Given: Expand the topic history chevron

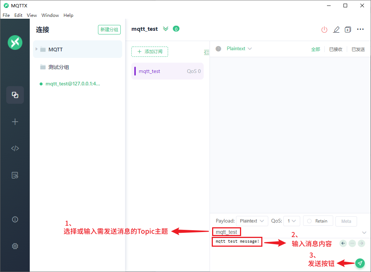Looking at the screenshot, I should 364,232.
